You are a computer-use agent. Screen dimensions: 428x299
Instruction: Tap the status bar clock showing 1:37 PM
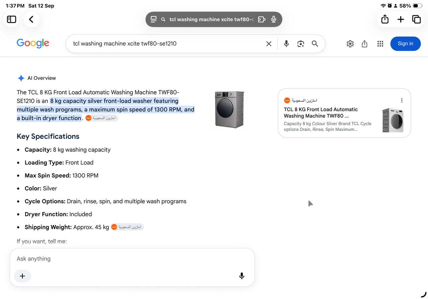[15, 6]
